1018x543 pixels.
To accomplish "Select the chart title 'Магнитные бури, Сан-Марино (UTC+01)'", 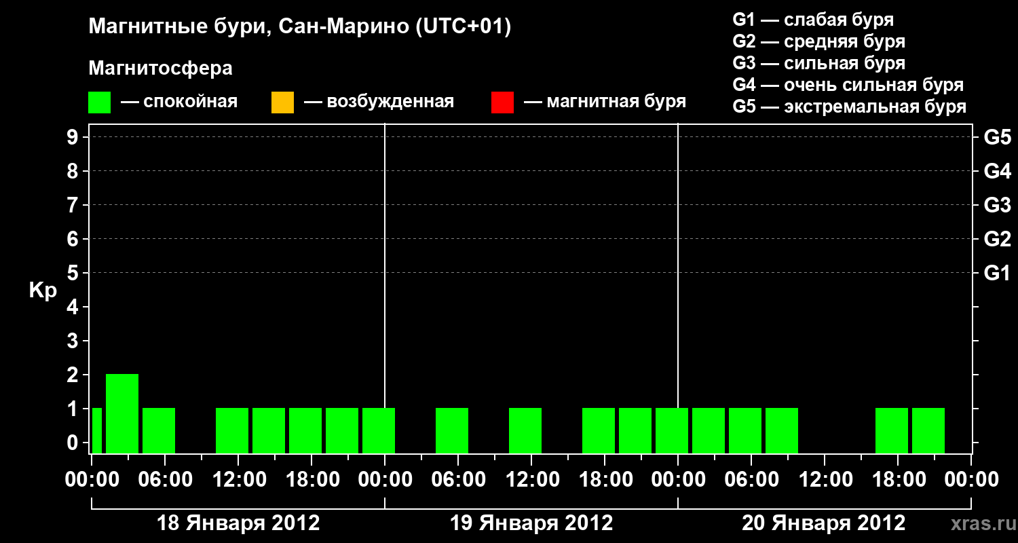I will [x=299, y=27].
